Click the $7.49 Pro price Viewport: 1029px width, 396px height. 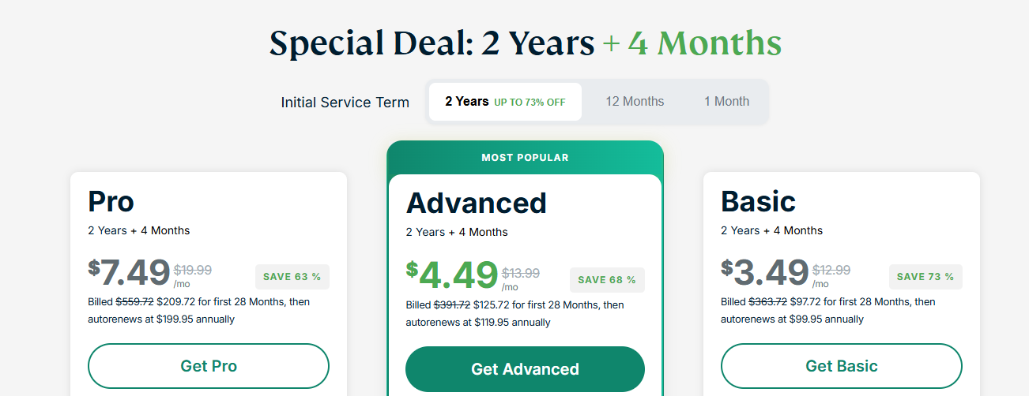(x=129, y=272)
